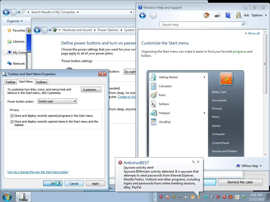This screenshot has width=270, height=202.
Task: Click Apply in Taskbar properties
Action: click(95, 183)
